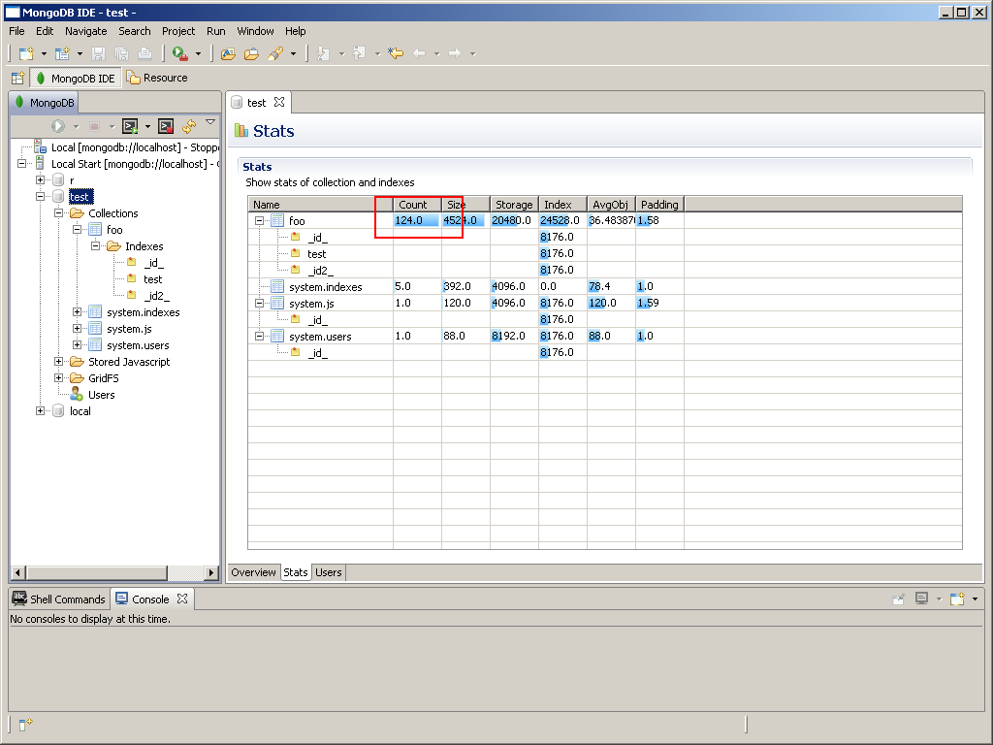Expand the local database node

coord(40,410)
